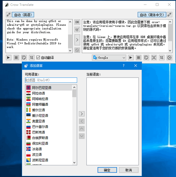The width and height of the screenshot is (176, 177).
Task: Select 保加利亚语 in the list
Action: pos(49,143)
